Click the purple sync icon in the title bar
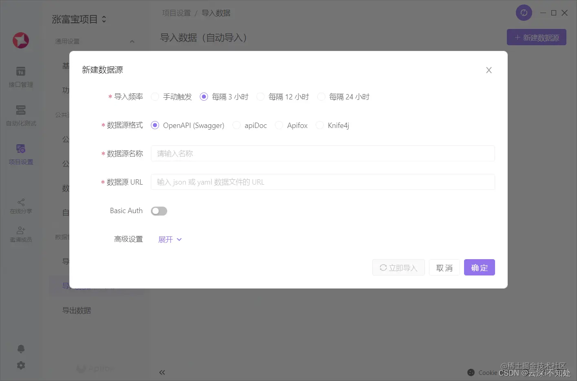577x381 pixels. [524, 13]
